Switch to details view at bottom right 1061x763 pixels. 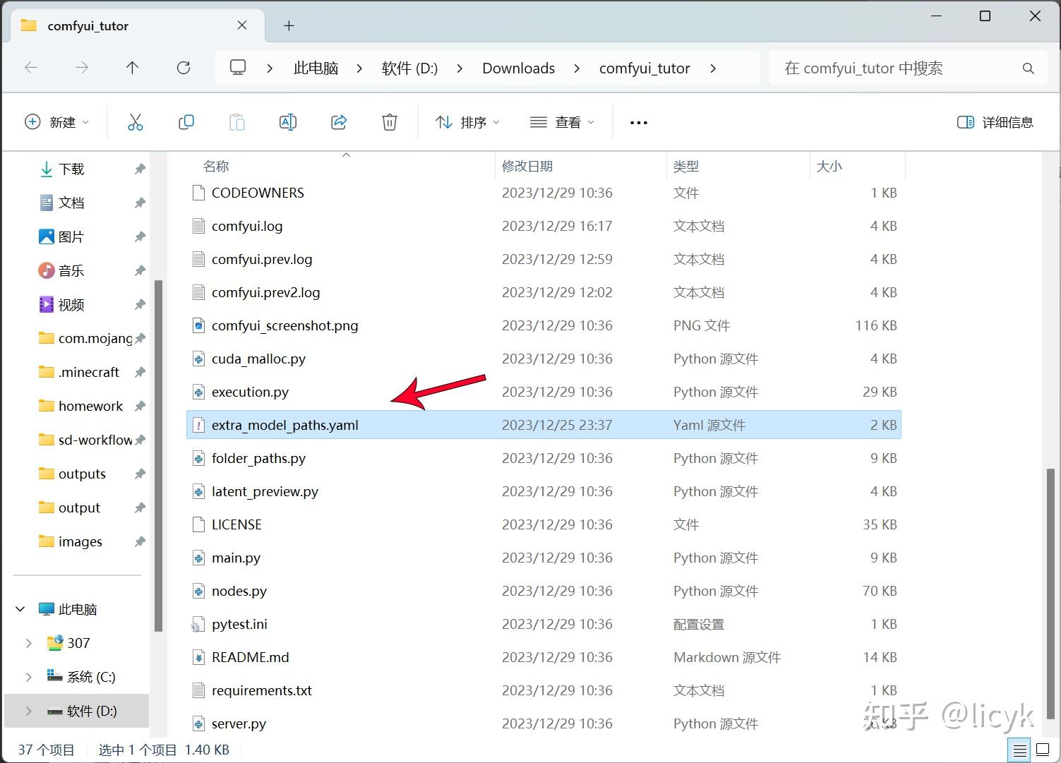1019,750
